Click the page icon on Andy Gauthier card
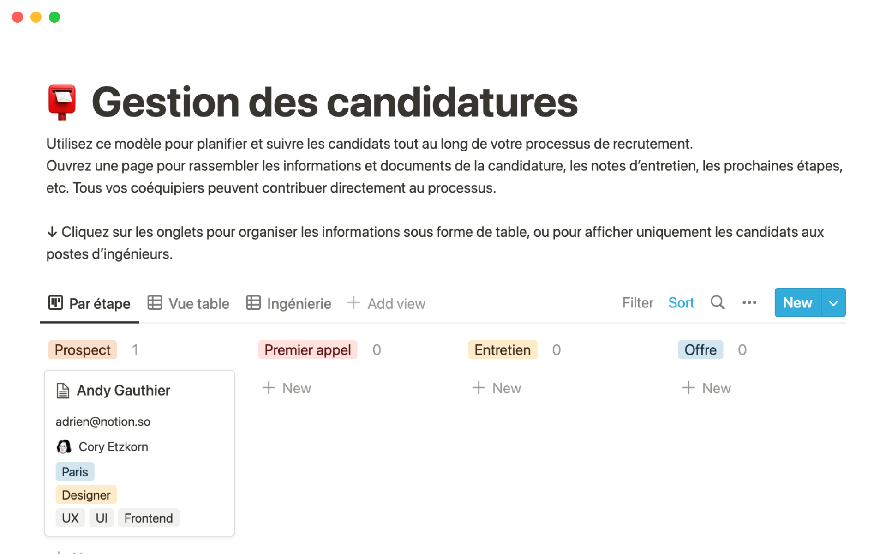 pyautogui.click(x=63, y=391)
